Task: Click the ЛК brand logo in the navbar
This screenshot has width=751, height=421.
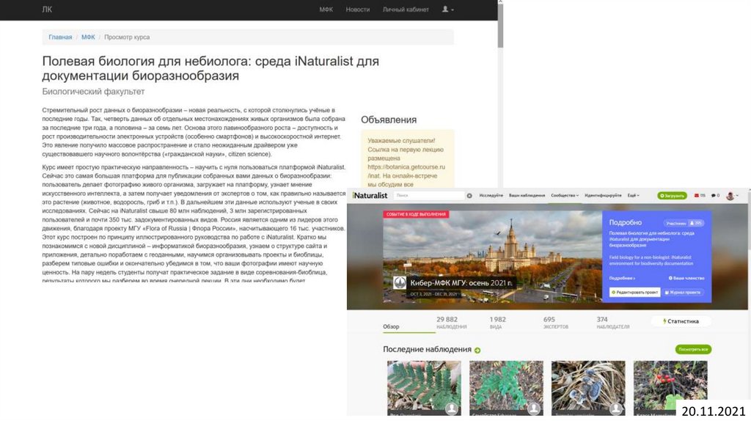Action: 47,9
